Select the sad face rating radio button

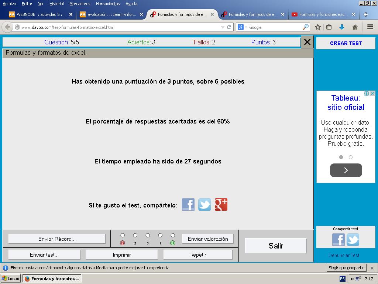coord(123,235)
